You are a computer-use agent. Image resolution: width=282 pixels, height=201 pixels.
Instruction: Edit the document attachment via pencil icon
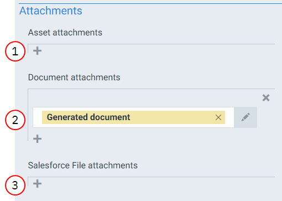click(x=246, y=117)
